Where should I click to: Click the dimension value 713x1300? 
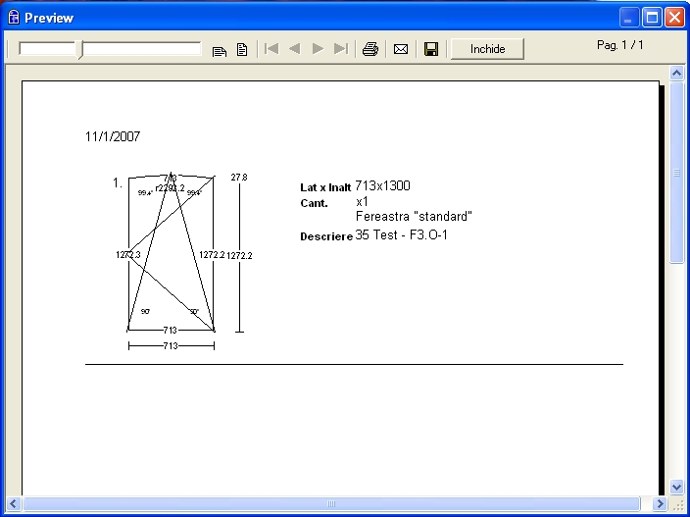382,185
